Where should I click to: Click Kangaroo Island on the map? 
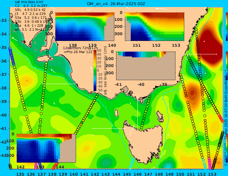coord(45,59)
